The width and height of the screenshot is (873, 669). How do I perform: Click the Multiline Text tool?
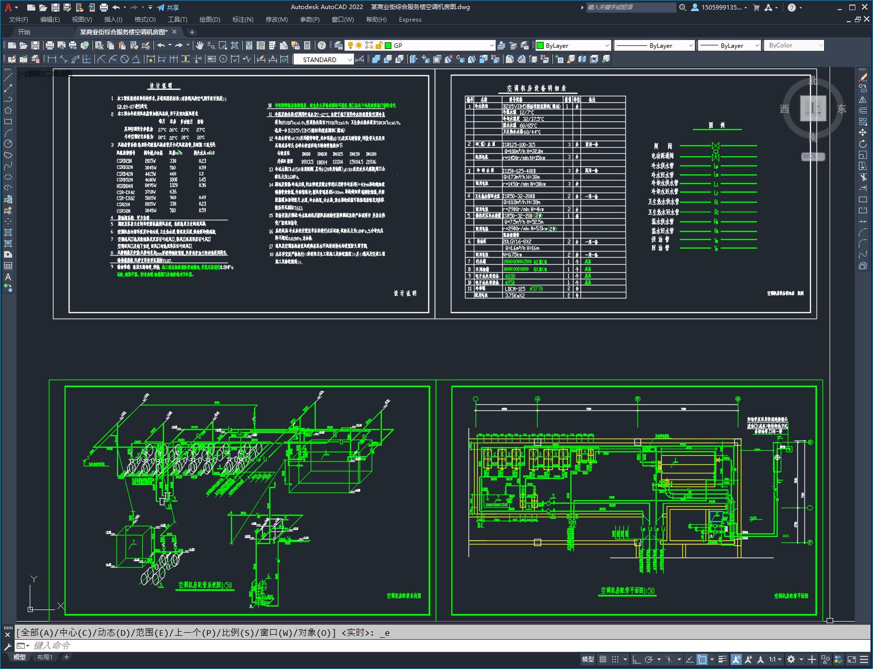[x=8, y=277]
